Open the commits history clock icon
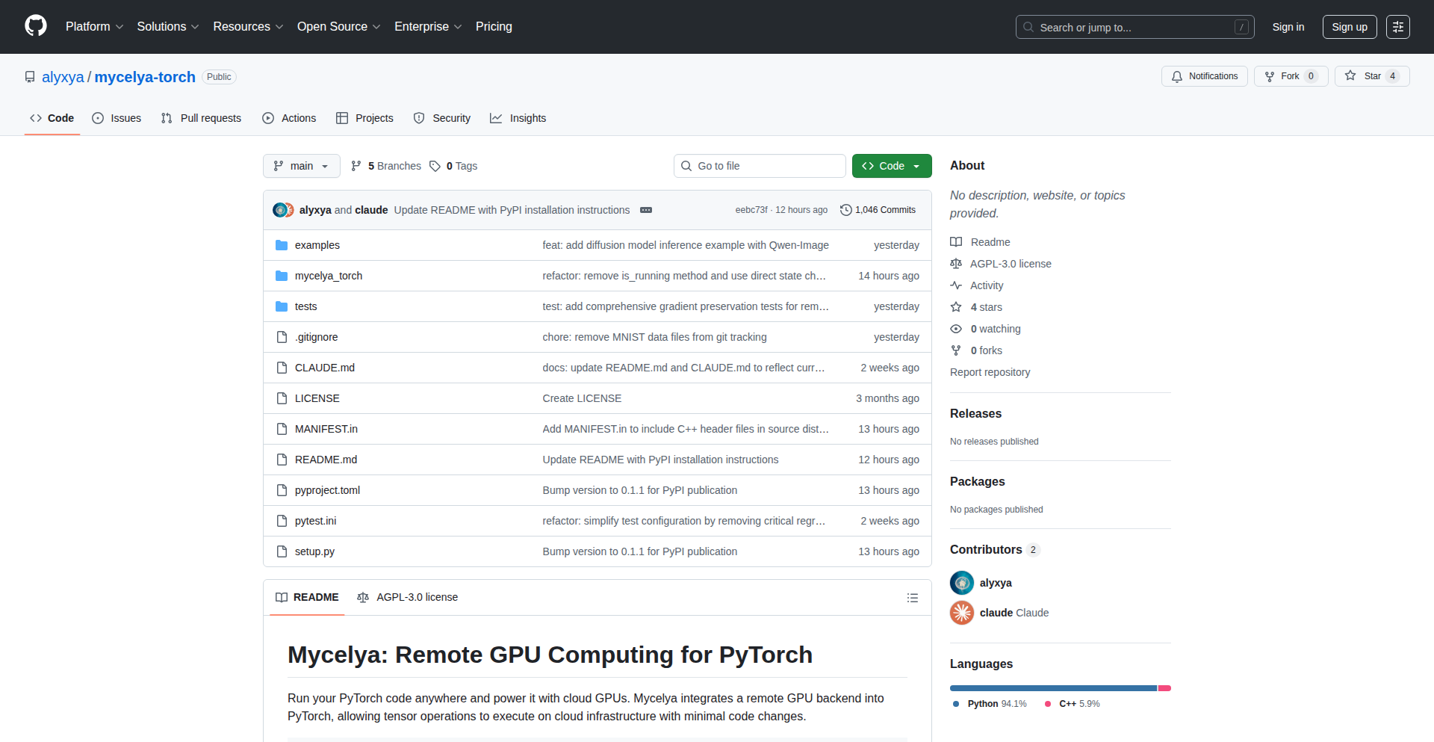This screenshot has height=742, width=1434. coord(845,210)
